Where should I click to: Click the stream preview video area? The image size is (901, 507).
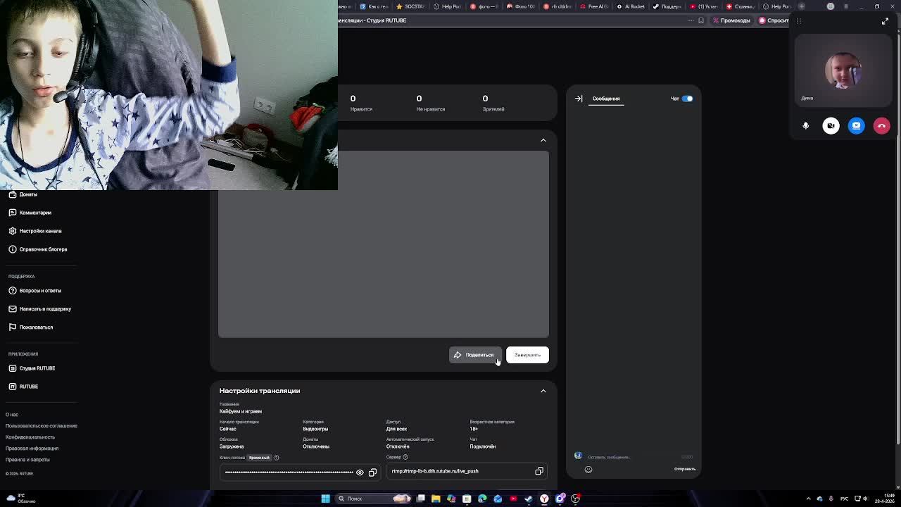point(384,244)
